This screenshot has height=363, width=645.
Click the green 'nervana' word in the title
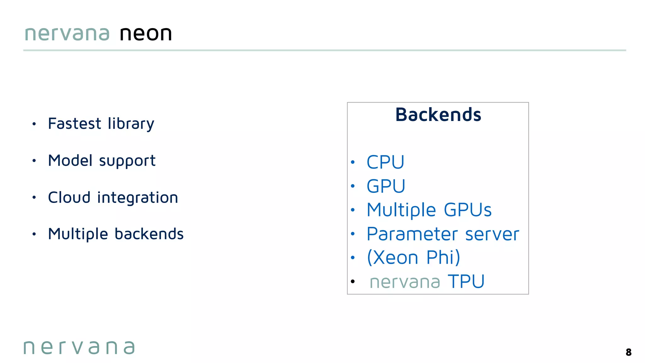click(x=67, y=33)
